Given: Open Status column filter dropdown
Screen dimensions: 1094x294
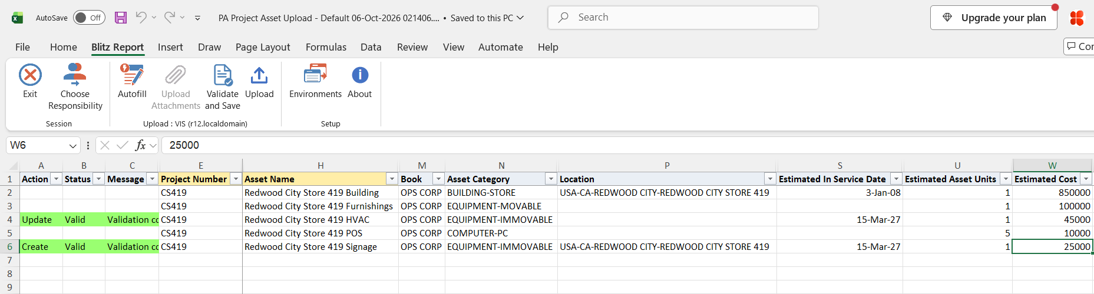Looking at the screenshot, I should coord(99,179).
